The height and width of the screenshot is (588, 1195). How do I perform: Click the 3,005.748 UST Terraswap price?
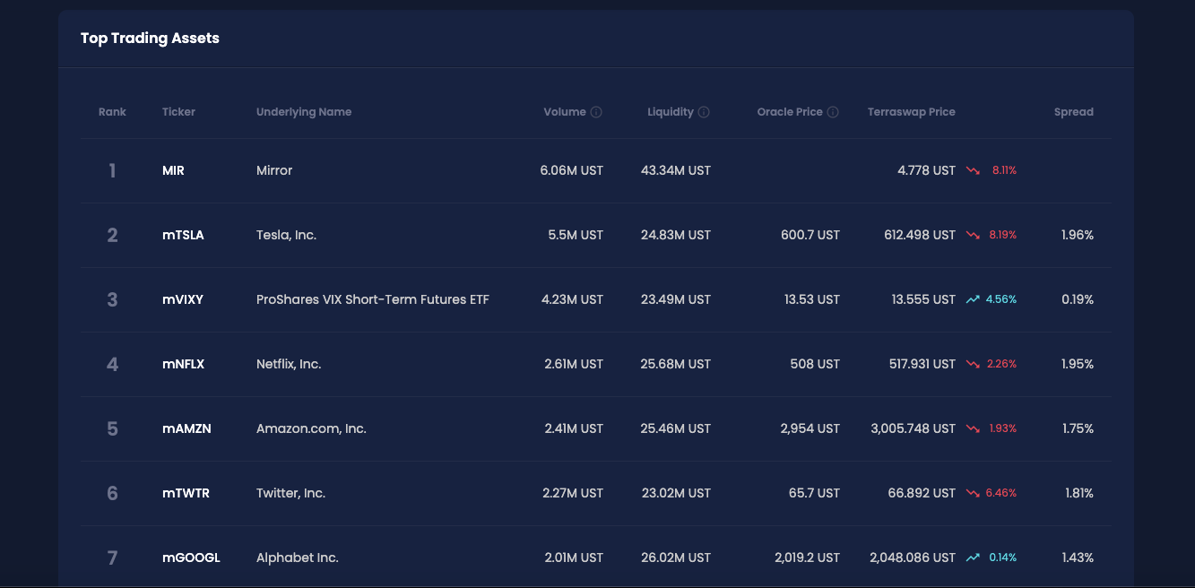pos(914,428)
